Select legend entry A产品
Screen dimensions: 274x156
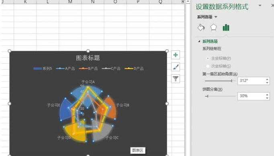65,69
